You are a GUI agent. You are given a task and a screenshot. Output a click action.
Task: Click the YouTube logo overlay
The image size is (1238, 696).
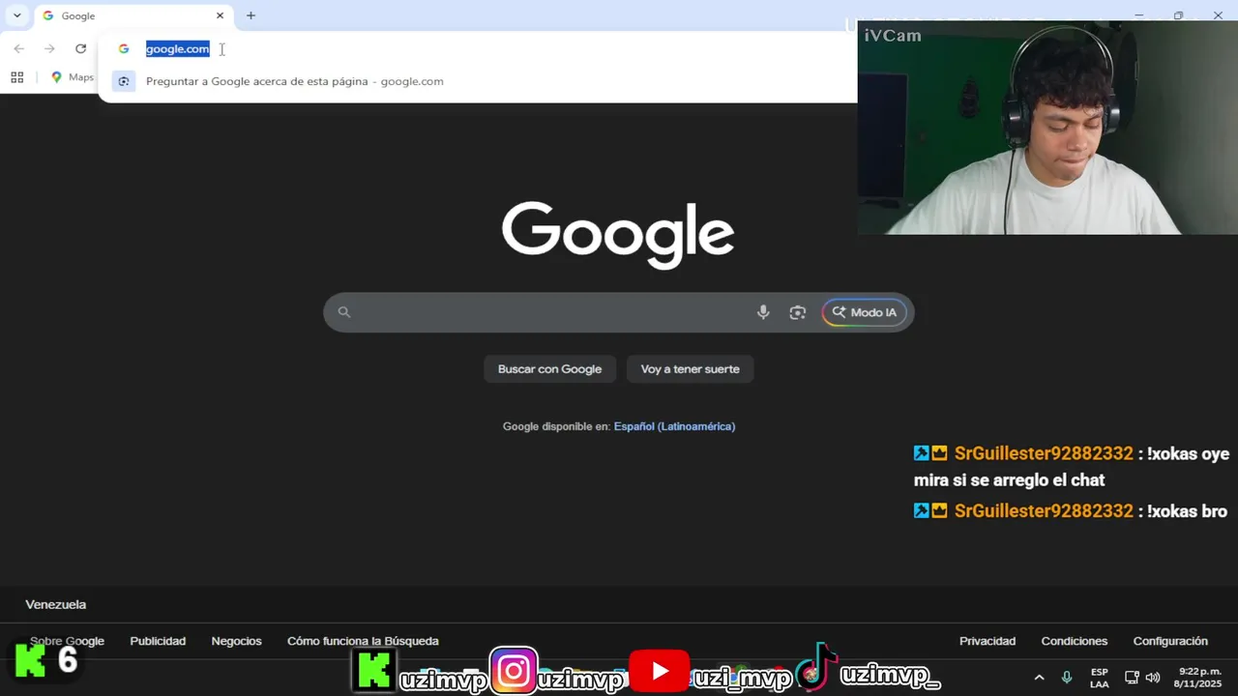click(x=659, y=671)
